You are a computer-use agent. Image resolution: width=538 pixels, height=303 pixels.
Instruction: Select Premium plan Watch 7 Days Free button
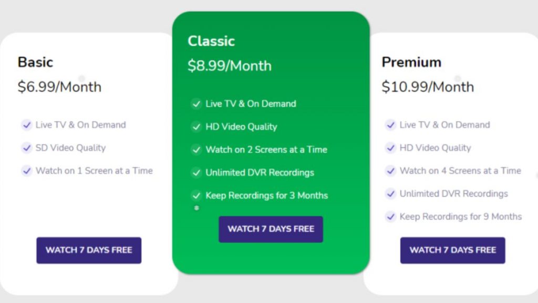coord(452,250)
